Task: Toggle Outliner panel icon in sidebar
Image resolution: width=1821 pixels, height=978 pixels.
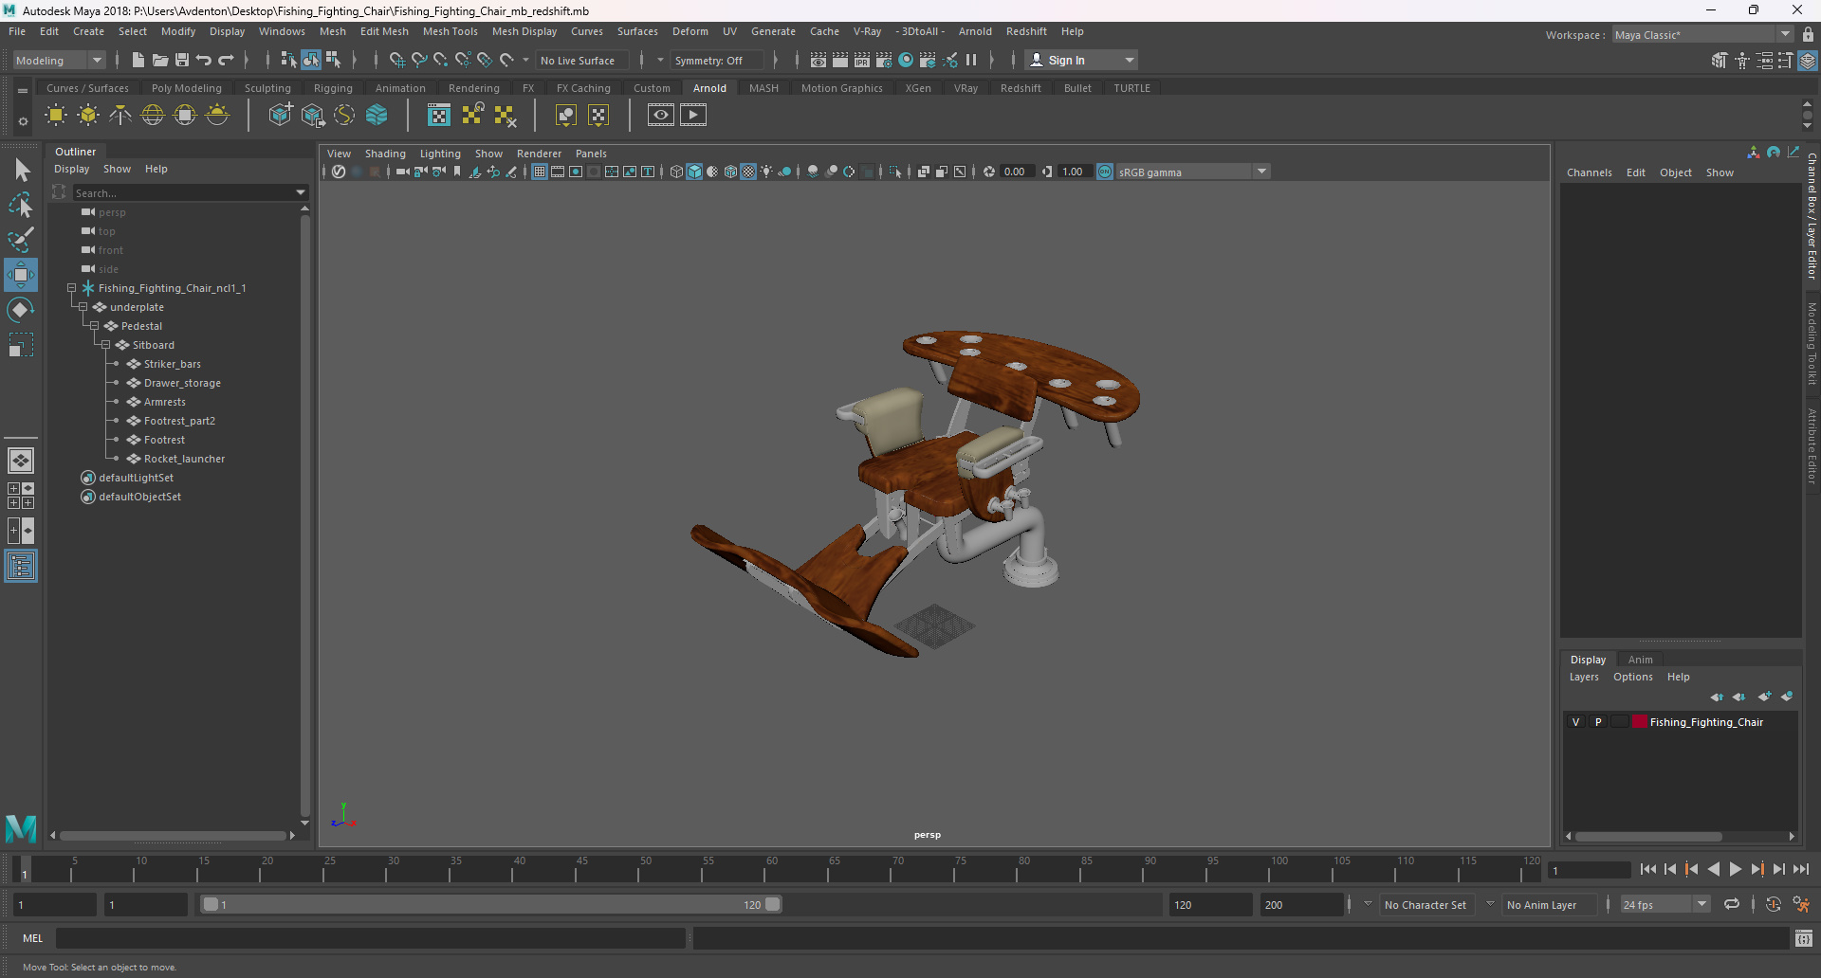Action: click(x=21, y=567)
